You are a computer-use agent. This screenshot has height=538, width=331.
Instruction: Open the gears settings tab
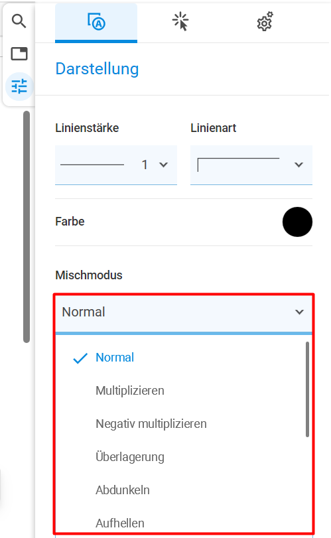[x=265, y=22]
